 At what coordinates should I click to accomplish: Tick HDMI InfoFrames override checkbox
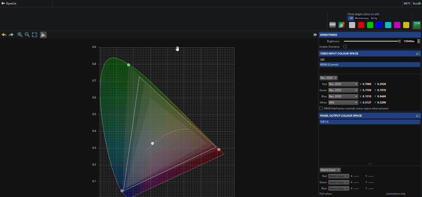[x=321, y=108]
